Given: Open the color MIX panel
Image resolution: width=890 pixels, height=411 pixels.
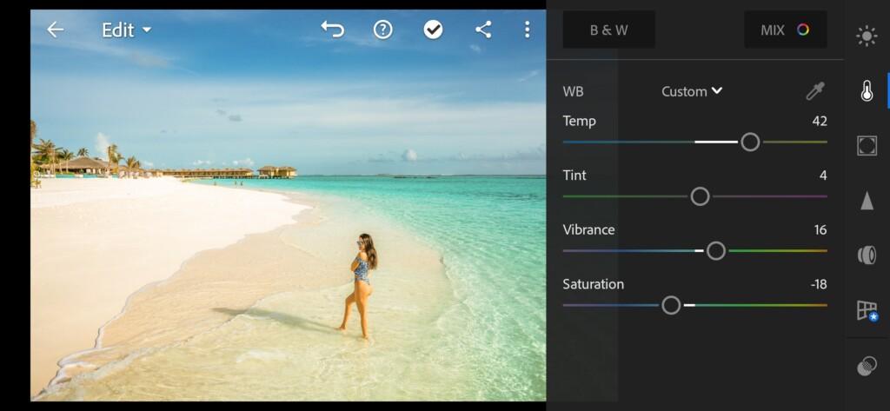Looking at the screenshot, I should 785,30.
